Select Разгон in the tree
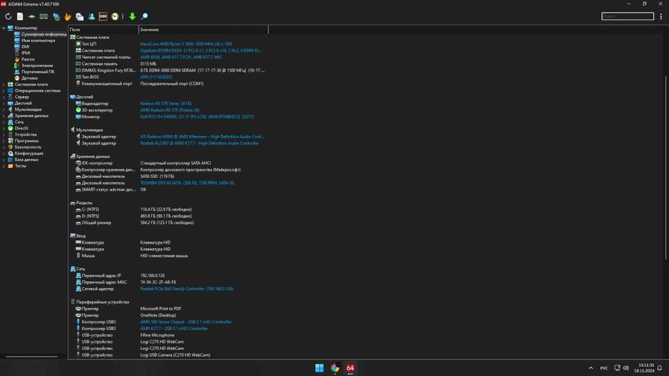Screen dimensions: 669x376 tap(27, 60)
